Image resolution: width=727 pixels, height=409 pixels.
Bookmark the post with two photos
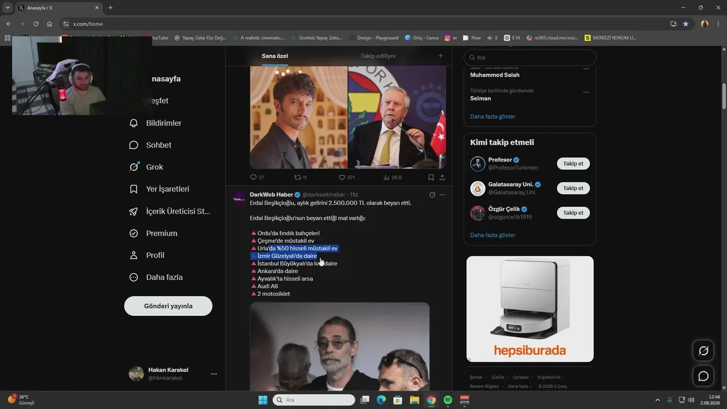(x=431, y=177)
